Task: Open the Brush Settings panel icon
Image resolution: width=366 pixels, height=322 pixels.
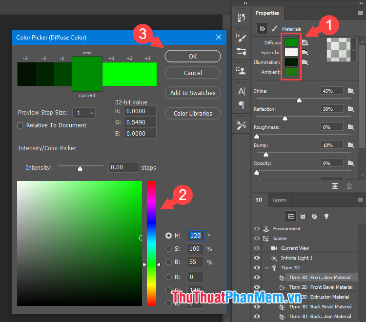Action: [x=242, y=38]
